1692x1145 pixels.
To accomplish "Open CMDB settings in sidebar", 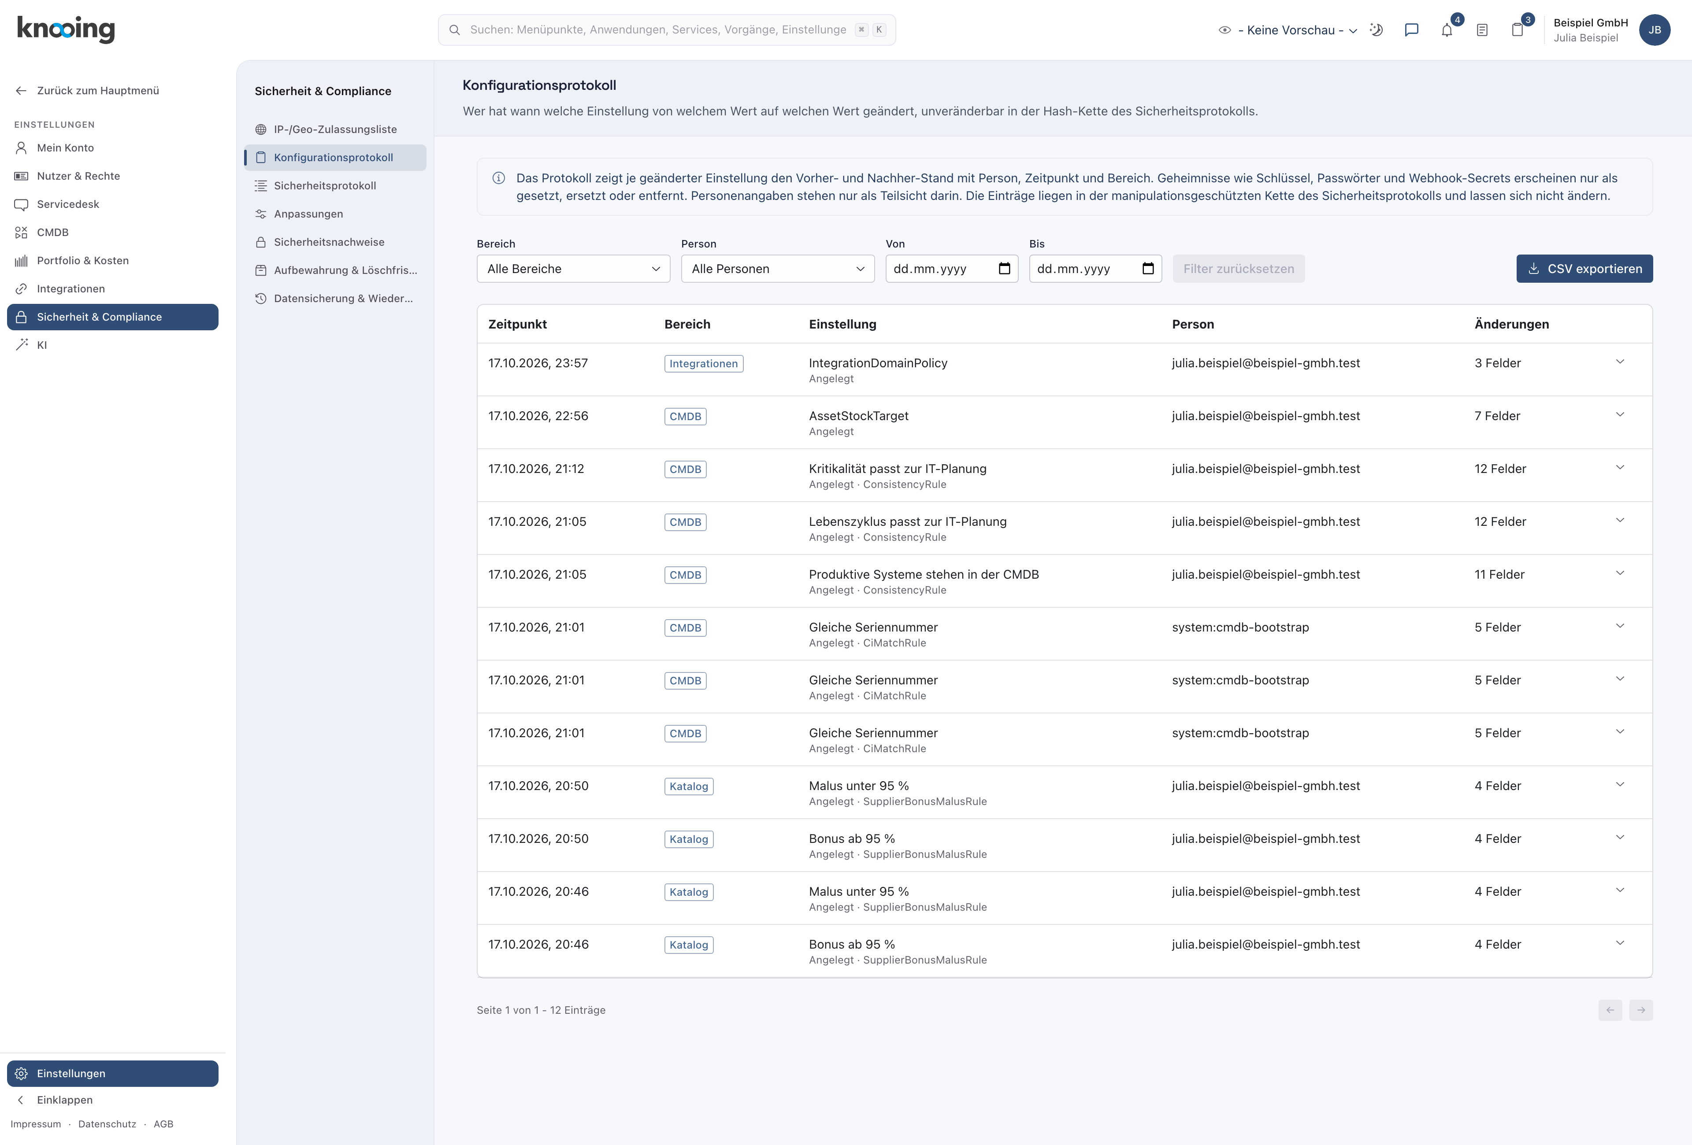I will pos(112,232).
